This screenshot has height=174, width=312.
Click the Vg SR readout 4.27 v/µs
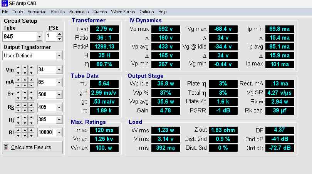click(280, 93)
